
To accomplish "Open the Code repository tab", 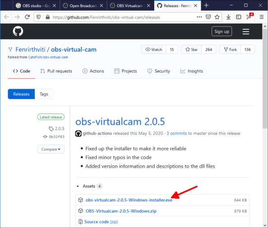I will tap(22, 71).
